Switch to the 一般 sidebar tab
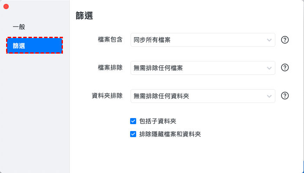This screenshot has height=173, width=304. [x=19, y=27]
